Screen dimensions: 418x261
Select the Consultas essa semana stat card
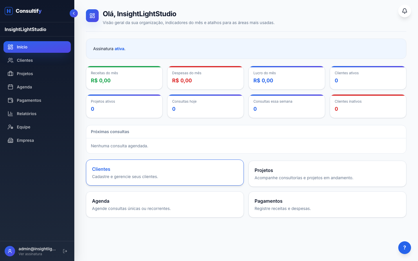(x=287, y=106)
